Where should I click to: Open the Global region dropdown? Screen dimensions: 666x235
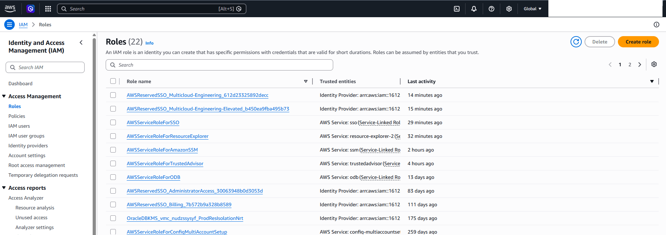[x=533, y=9]
